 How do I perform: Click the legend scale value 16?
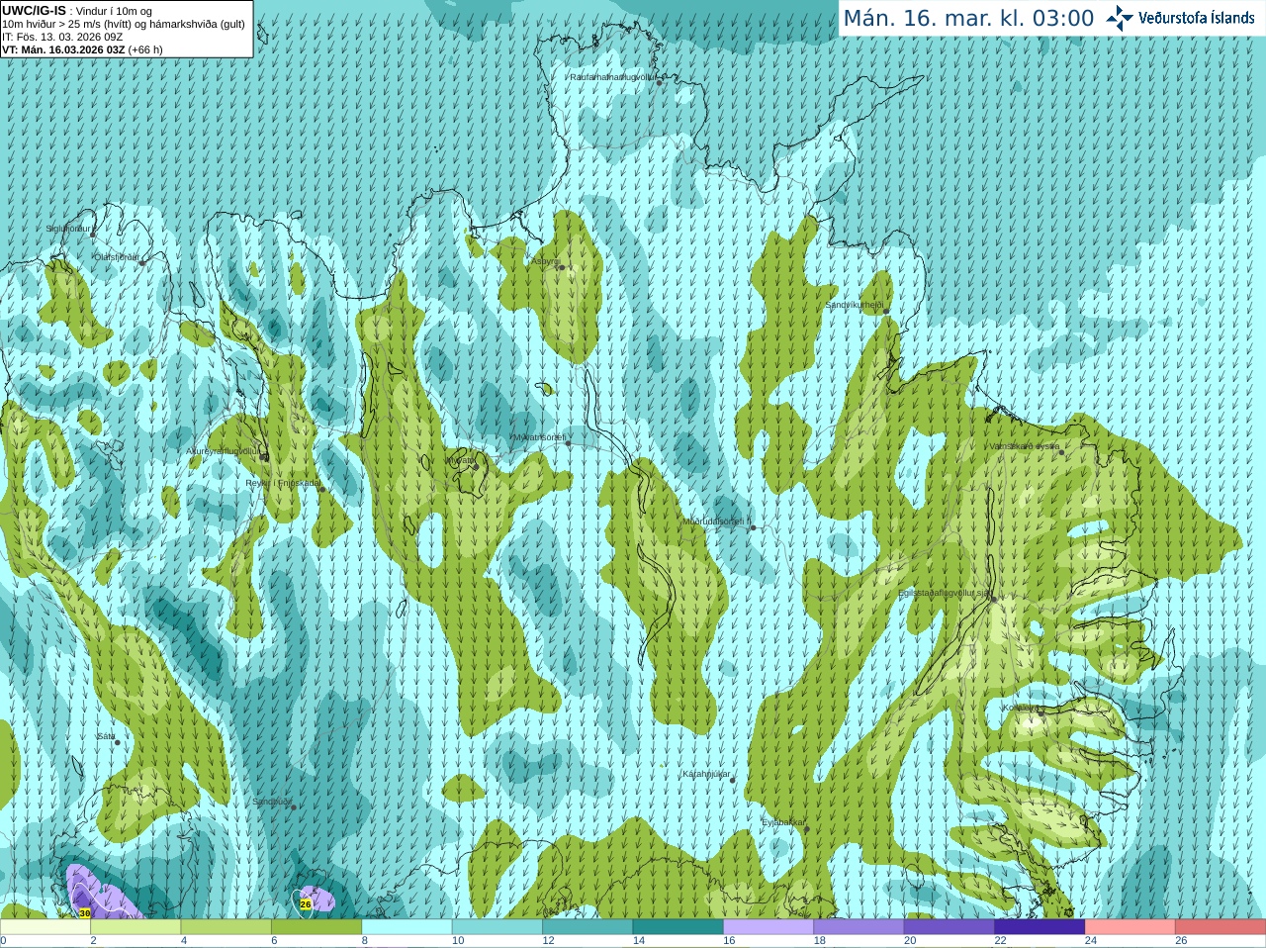click(728, 941)
